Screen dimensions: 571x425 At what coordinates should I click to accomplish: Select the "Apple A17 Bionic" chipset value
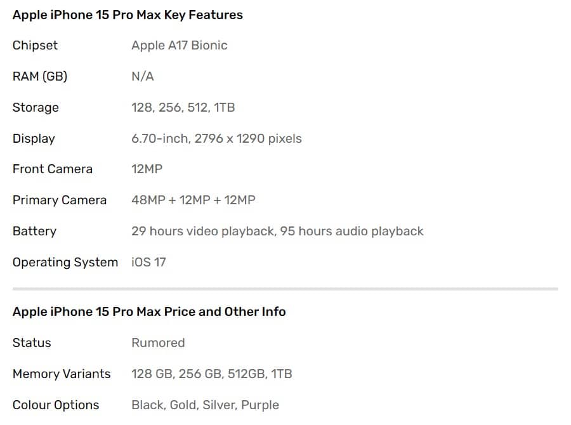click(179, 45)
